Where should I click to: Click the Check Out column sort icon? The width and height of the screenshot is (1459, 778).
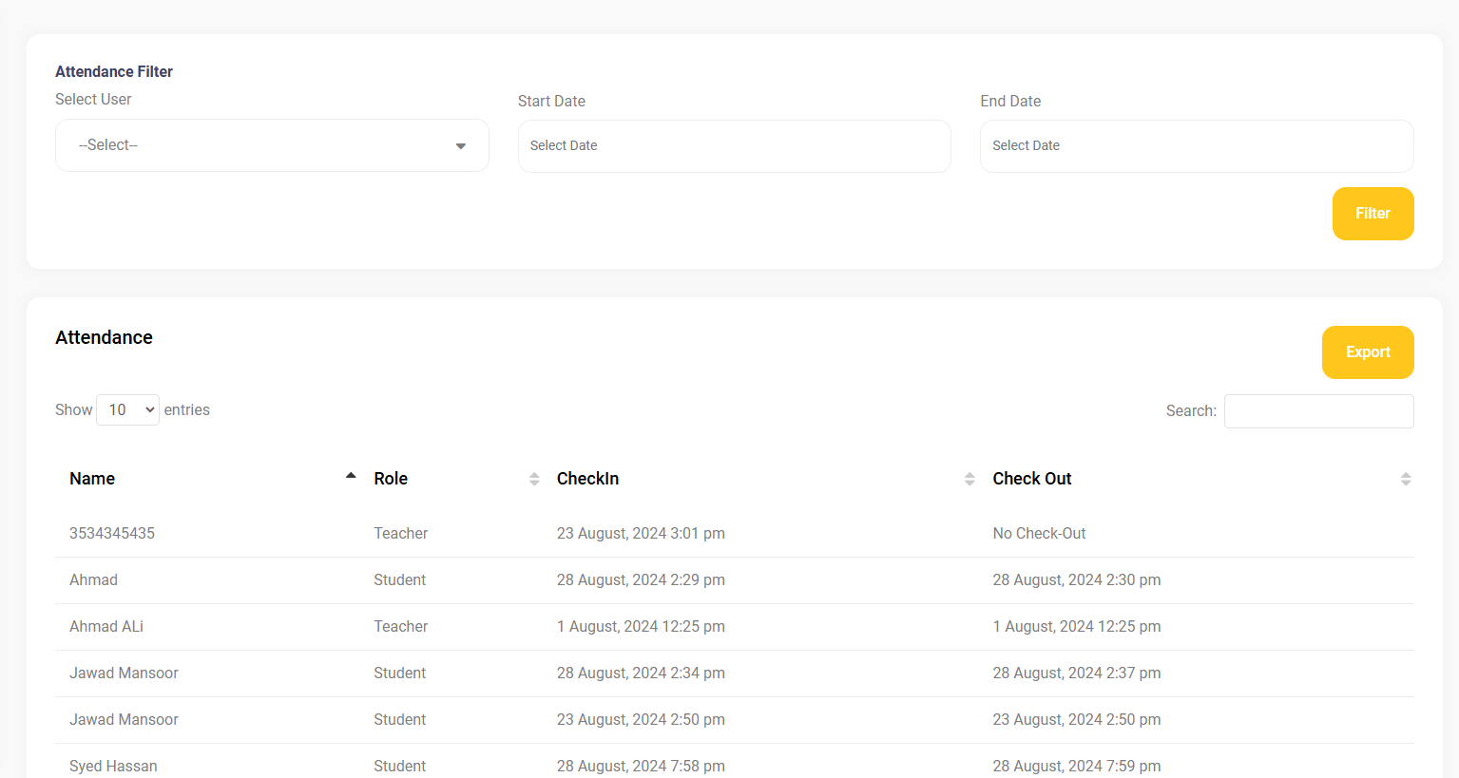(x=1405, y=479)
